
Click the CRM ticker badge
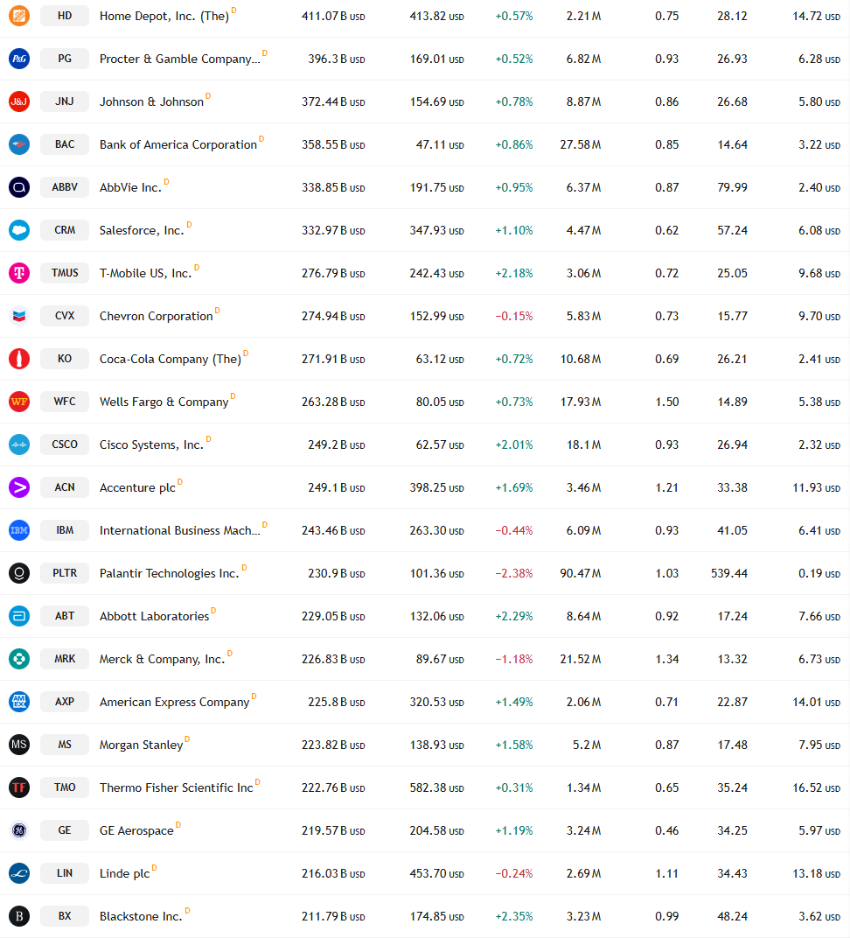[65, 230]
